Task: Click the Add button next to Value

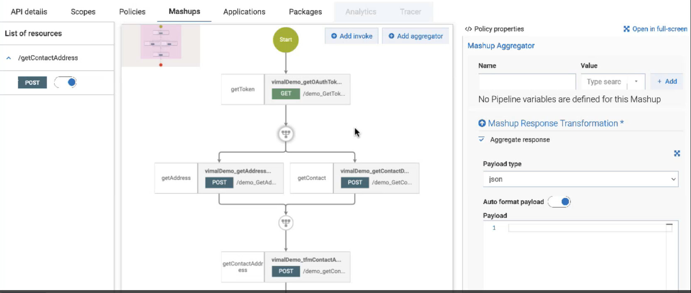Action: coord(667,82)
